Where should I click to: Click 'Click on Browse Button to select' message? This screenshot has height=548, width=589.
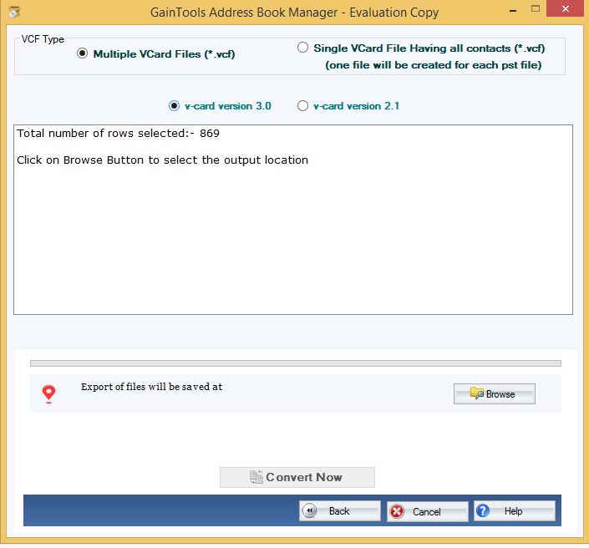tap(163, 160)
